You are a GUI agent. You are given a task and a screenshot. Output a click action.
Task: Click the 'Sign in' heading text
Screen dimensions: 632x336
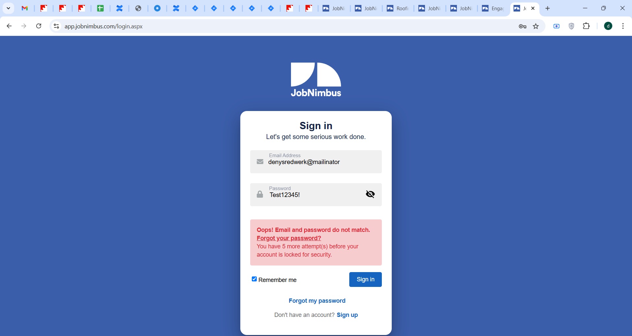click(316, 126)
